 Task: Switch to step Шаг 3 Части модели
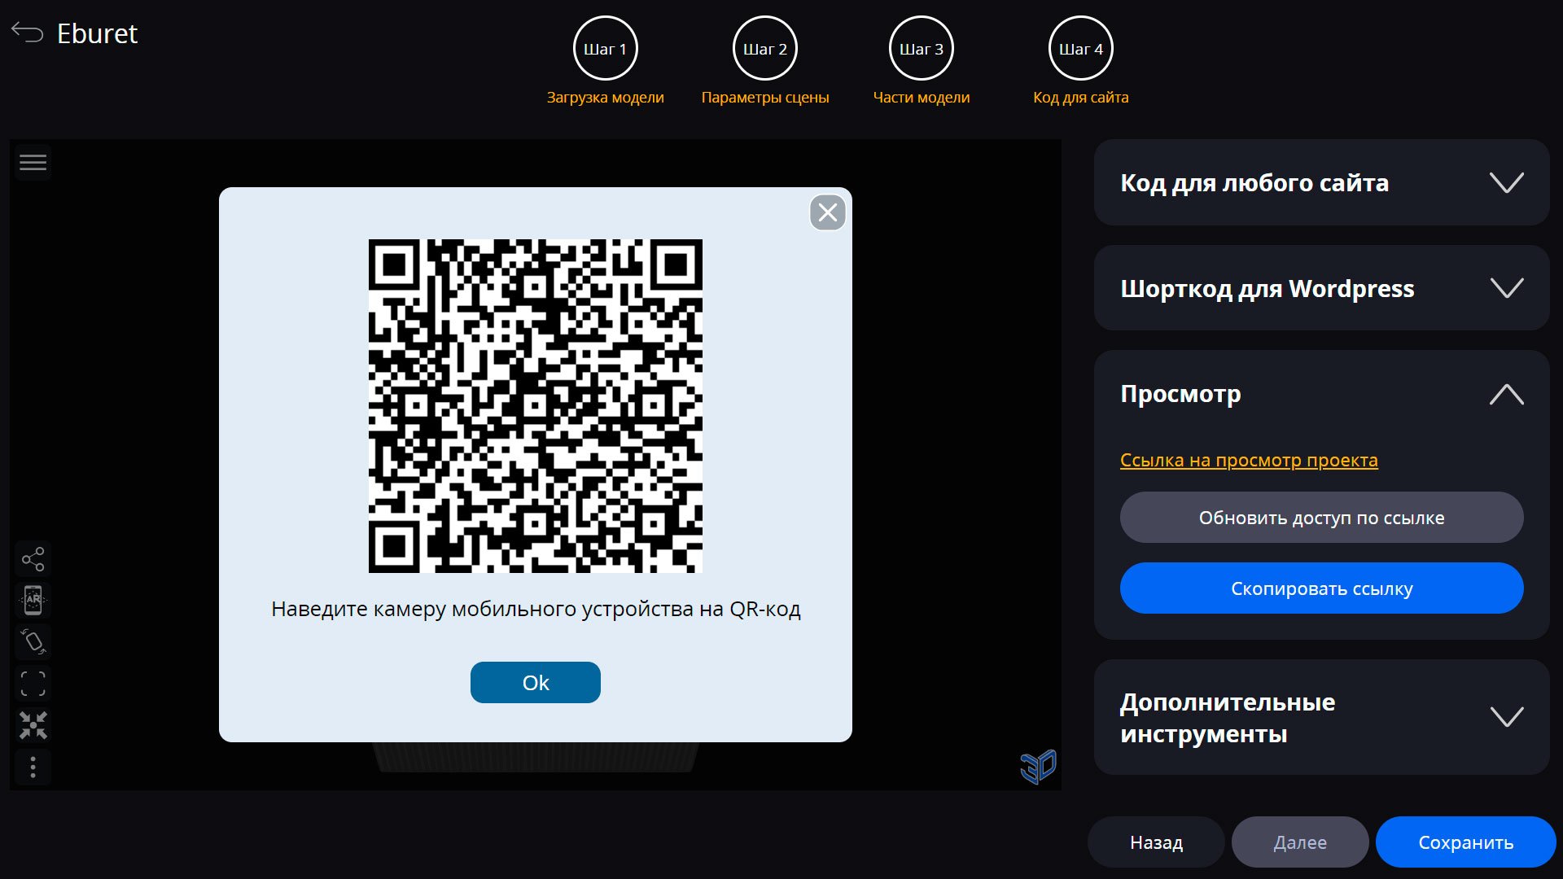click(921, 48)
